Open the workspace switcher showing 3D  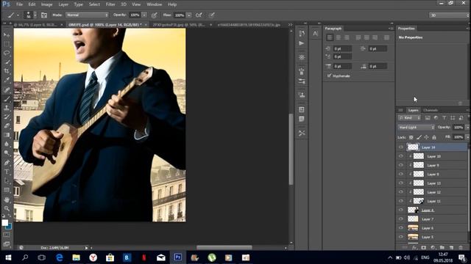(x=449, y=15)
